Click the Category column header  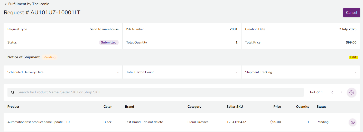[194, 107]
